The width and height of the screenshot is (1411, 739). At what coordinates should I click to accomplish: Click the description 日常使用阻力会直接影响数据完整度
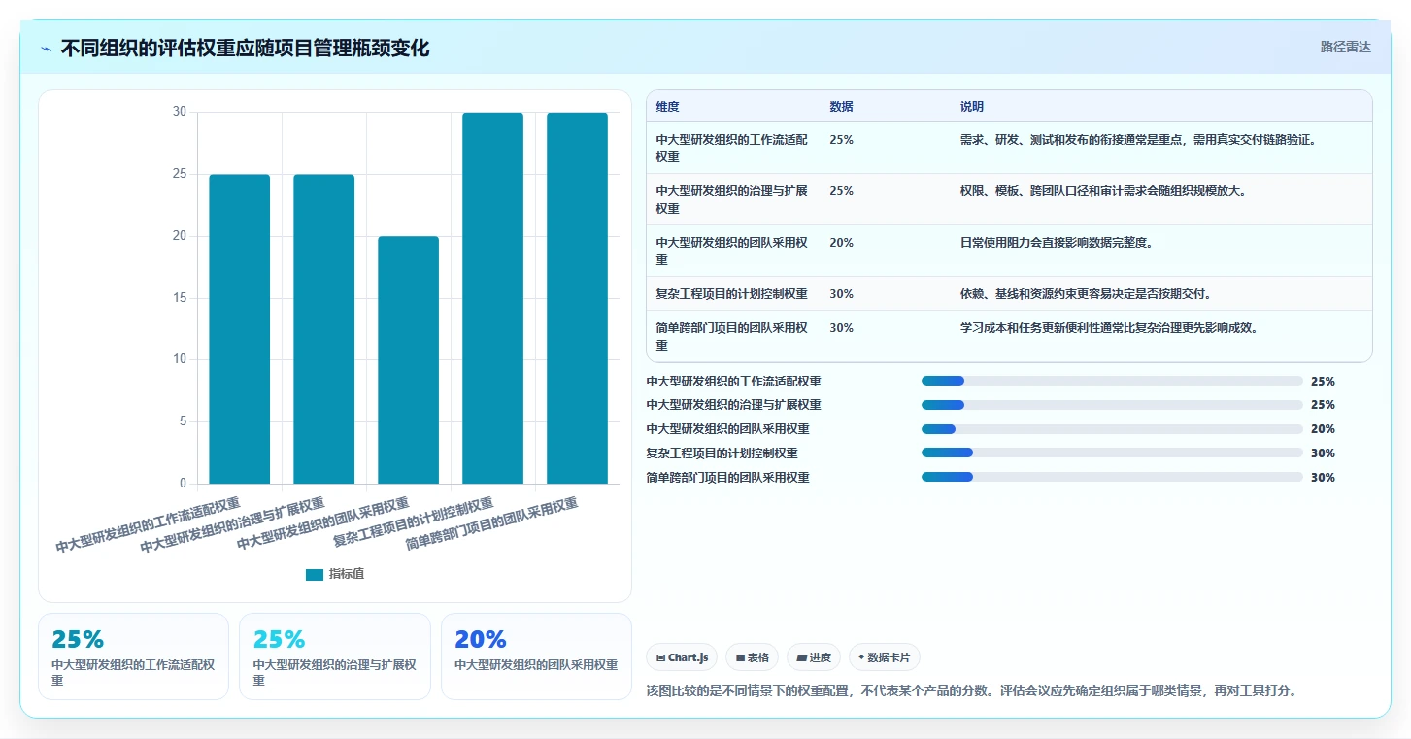(x=1057, y=243)
